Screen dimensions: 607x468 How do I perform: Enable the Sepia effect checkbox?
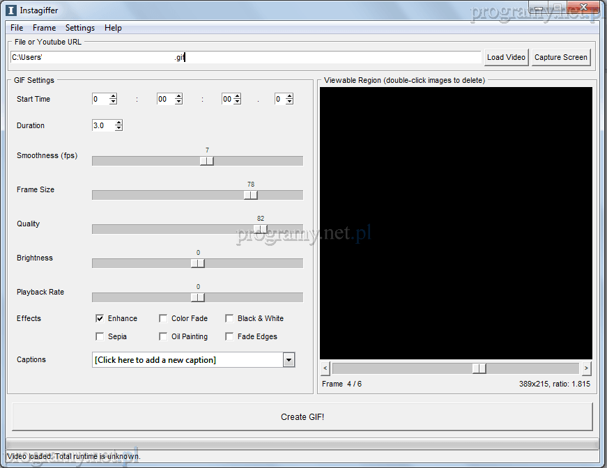point(100,336)
